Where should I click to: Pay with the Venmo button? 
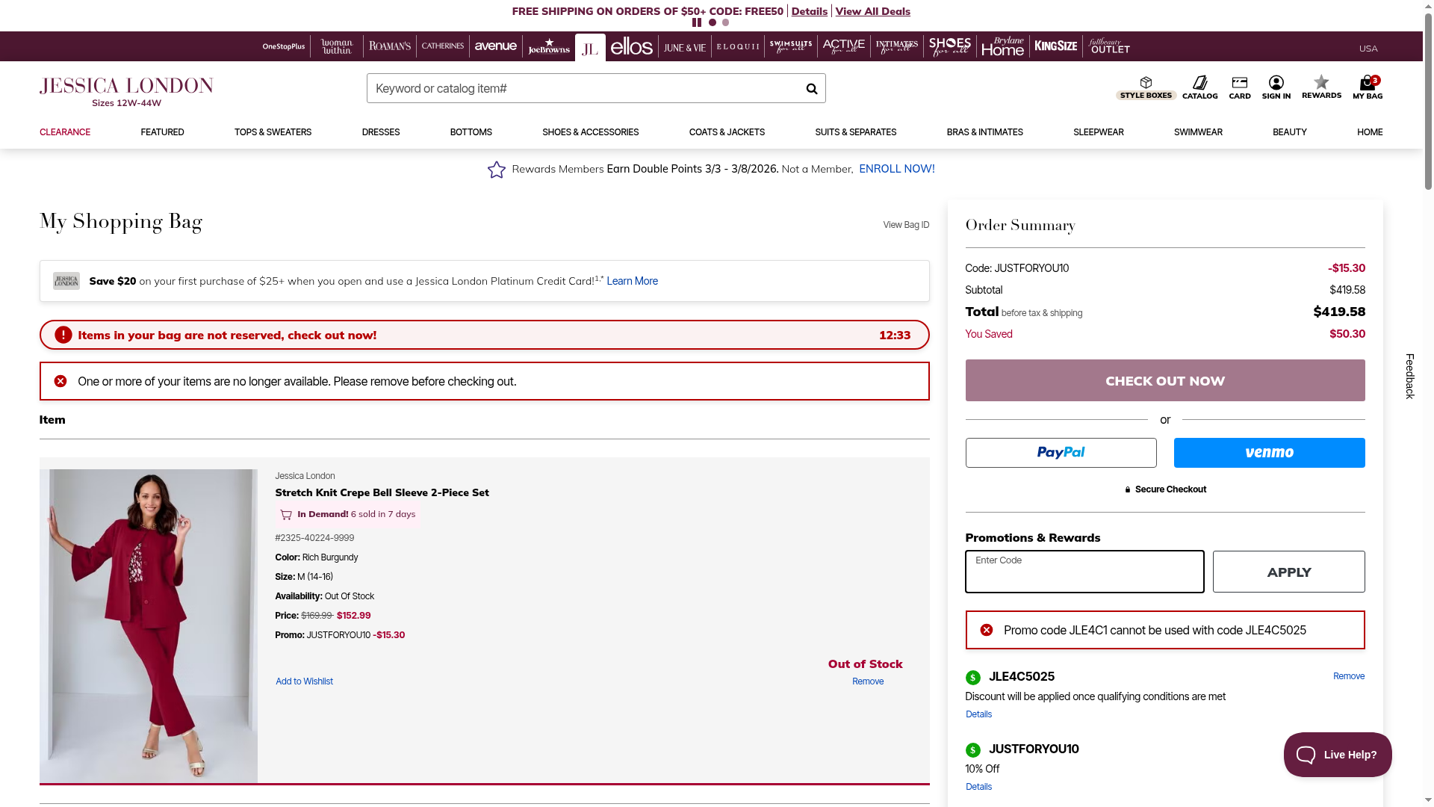1269,453
